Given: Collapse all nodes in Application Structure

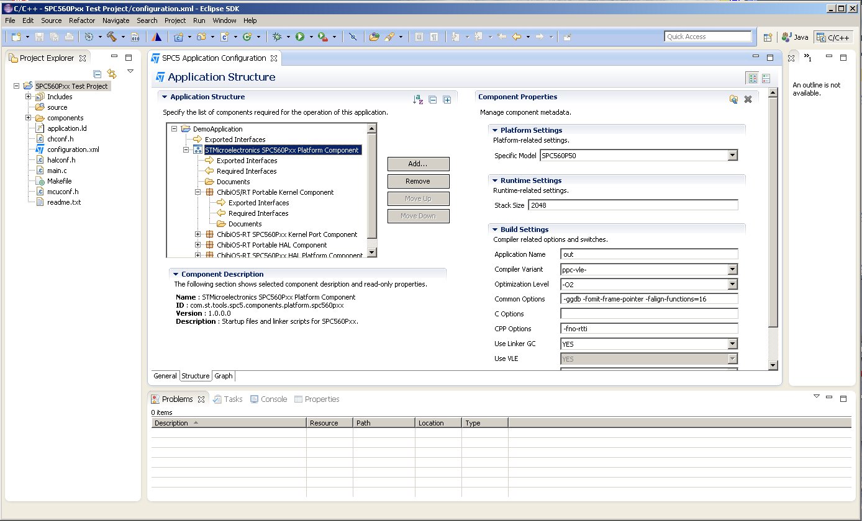Looking at the screenshot, I should pyautogui.click(x=433, y=99).
